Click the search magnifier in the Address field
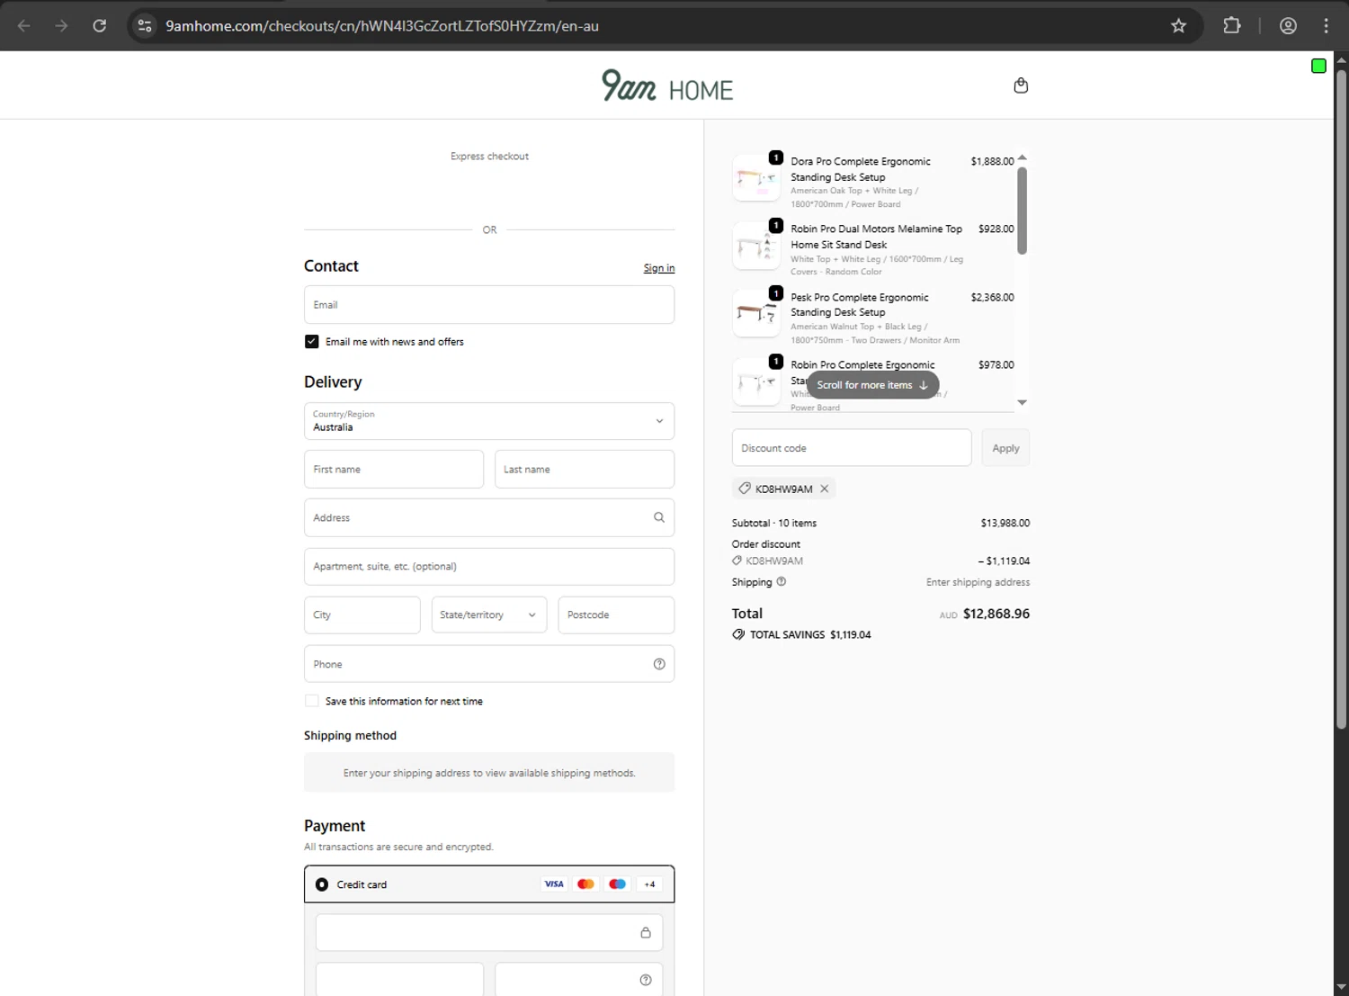Image resolution: width=1349 pixels, height=996 pixels. (x=659, y=517)
